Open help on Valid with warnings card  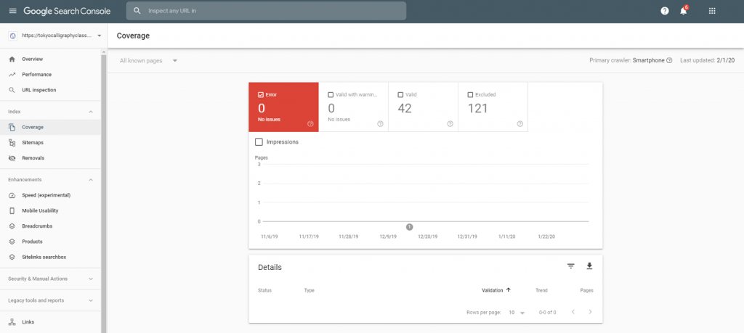pyautogui.click(x=380, y=123)
